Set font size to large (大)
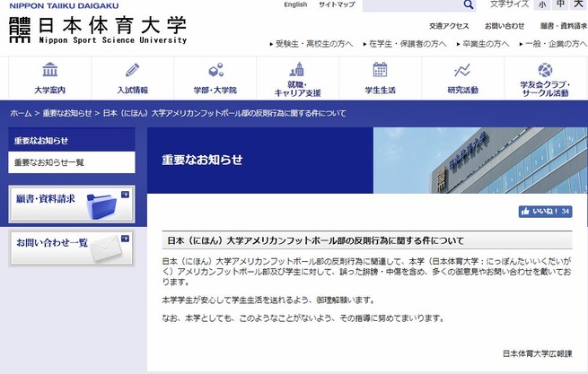 click(x=579, y=4)
